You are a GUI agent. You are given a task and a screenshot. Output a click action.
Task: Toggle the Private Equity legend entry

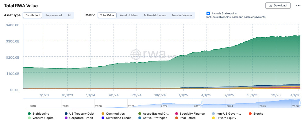[224, 118]
